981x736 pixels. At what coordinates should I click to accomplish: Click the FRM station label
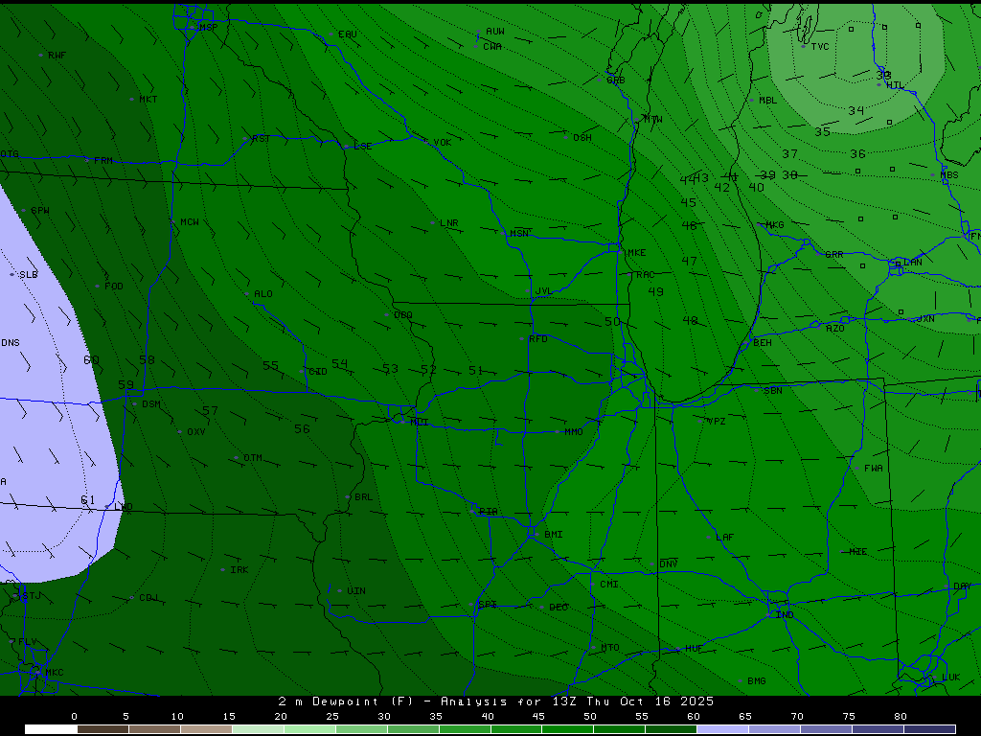tap(103, 160)
